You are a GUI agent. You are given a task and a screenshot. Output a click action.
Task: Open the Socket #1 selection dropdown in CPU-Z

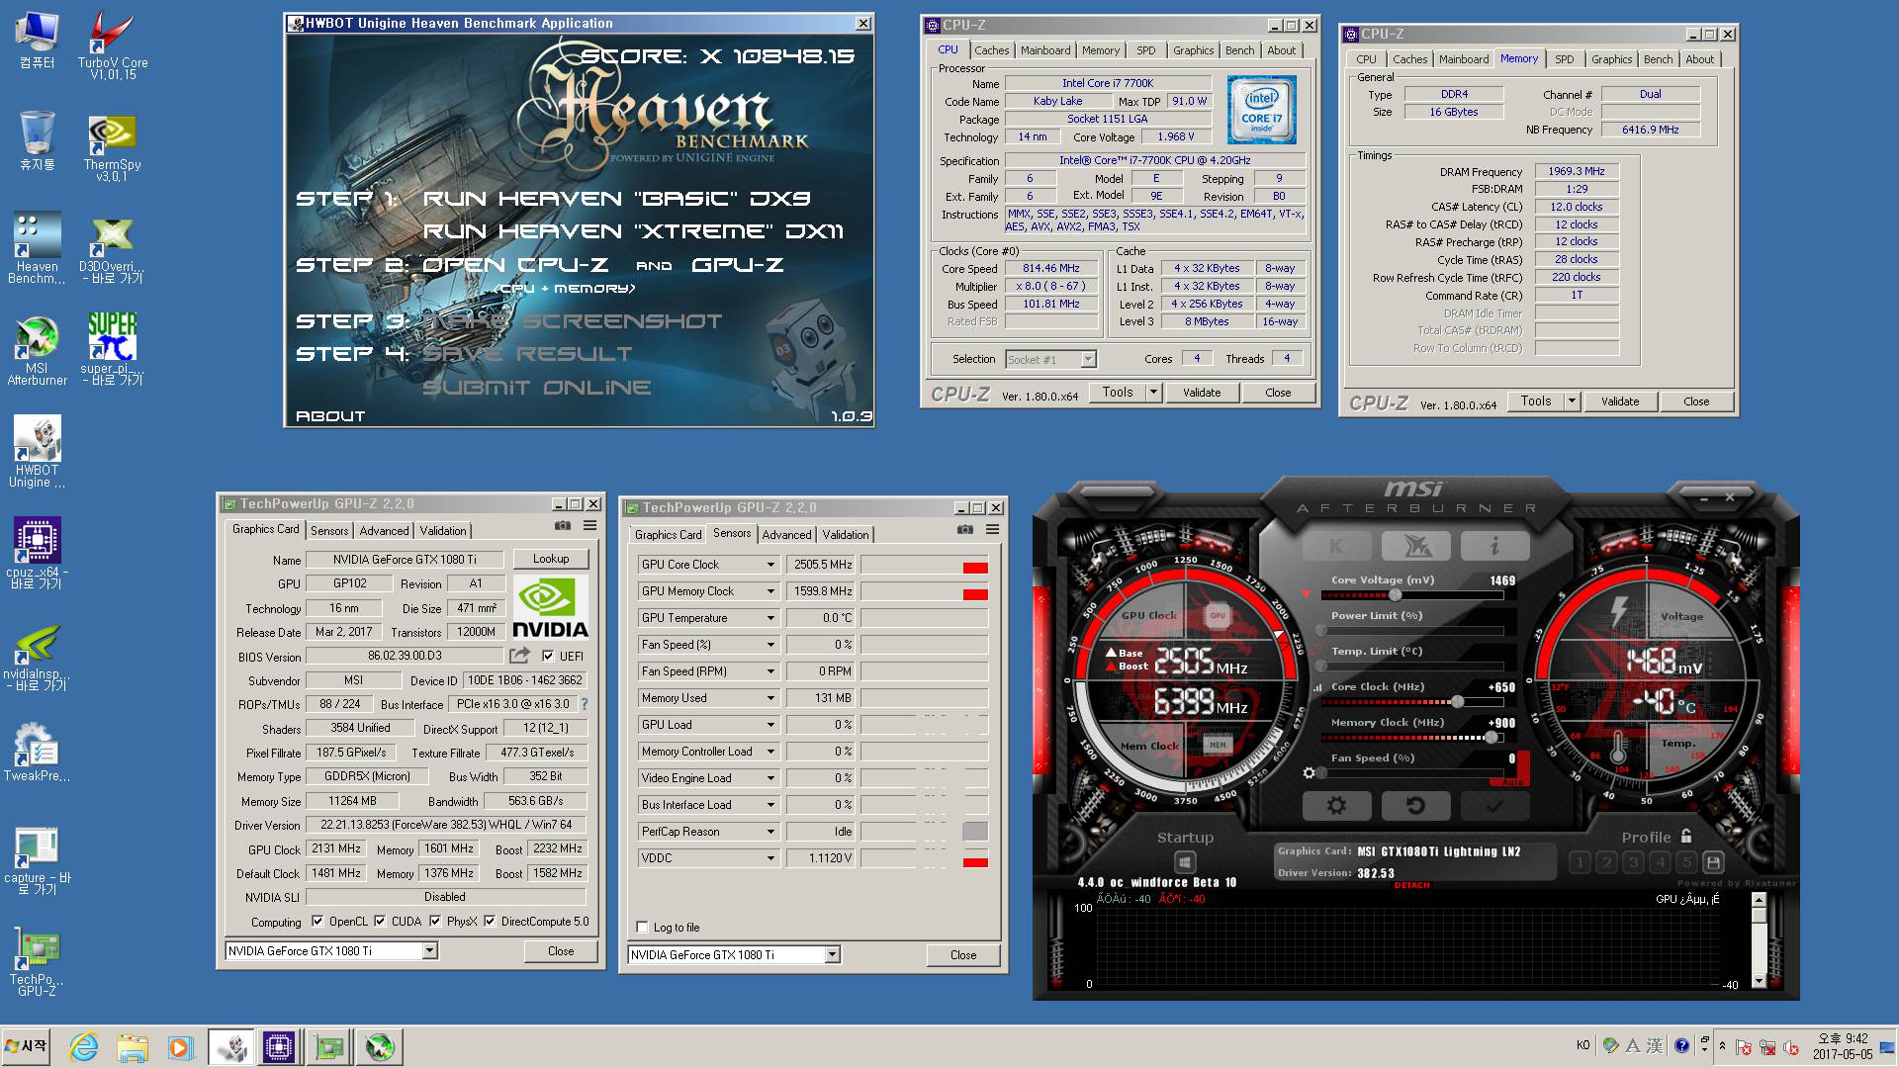click(1088, 359)
